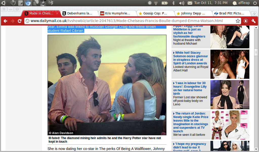Click the 'Looked stunning at Royal Albert Hall' text
This screenshot has height=152, width=259.
point(191,69)
